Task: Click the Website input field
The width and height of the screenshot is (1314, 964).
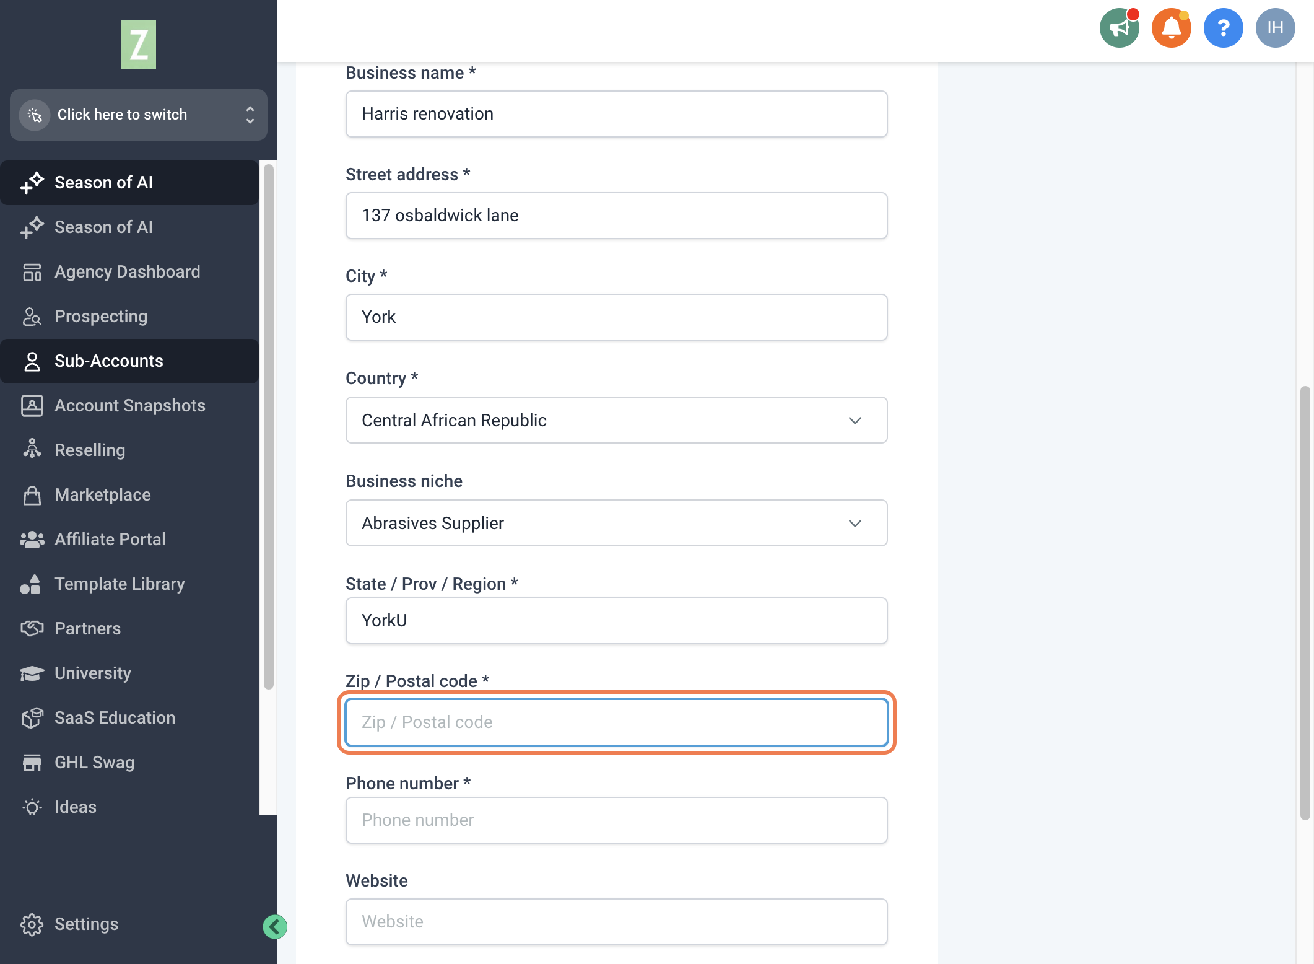Action: point(616,922)
